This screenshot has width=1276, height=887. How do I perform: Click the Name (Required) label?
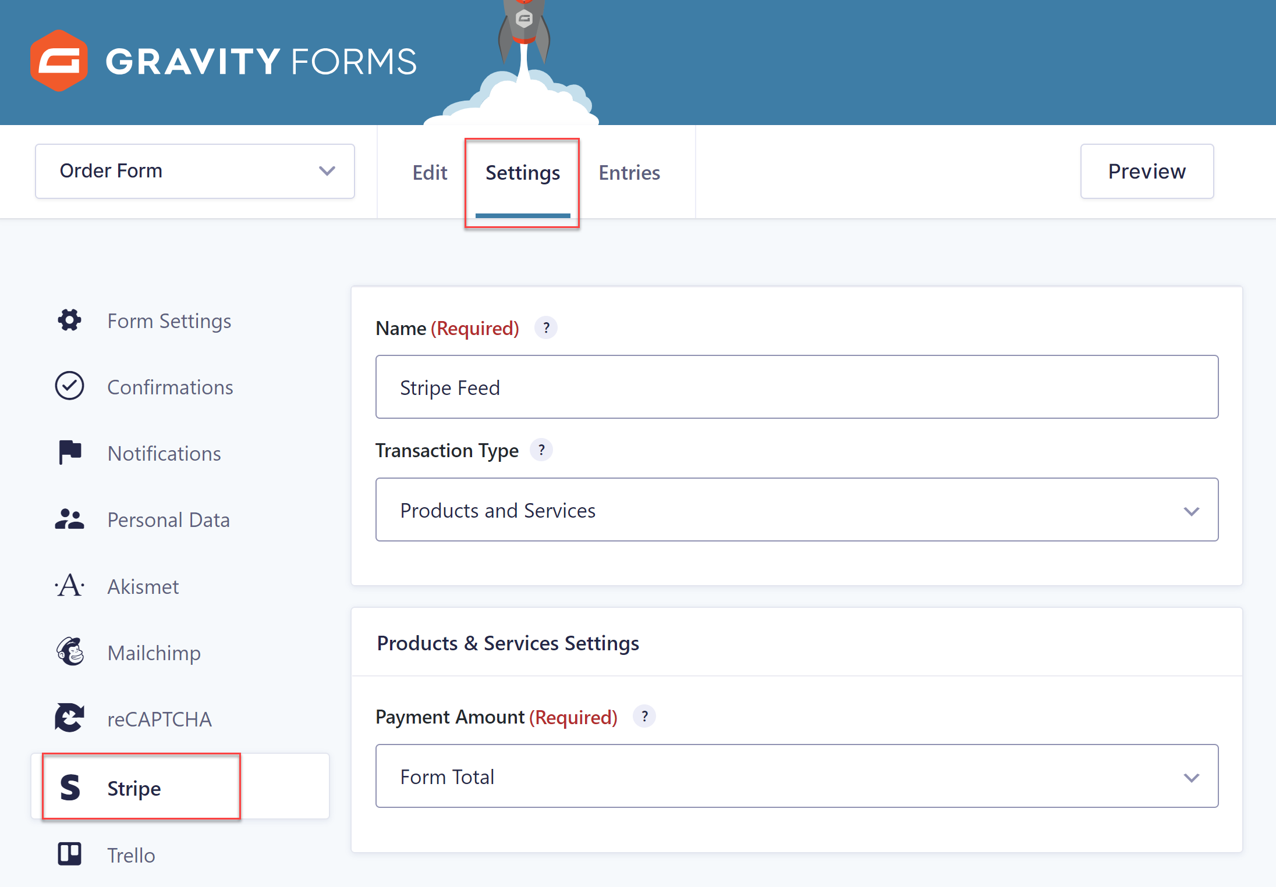click(447, 328)
